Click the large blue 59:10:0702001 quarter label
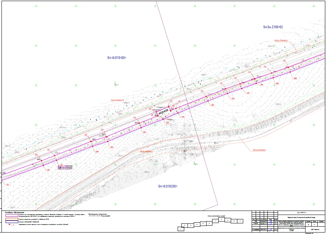 tap(168, 186)
